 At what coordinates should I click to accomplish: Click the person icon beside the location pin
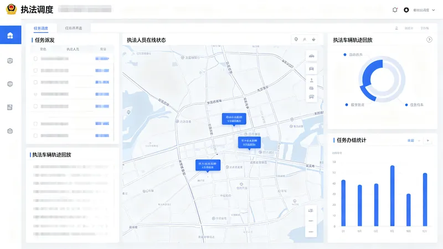305,39
